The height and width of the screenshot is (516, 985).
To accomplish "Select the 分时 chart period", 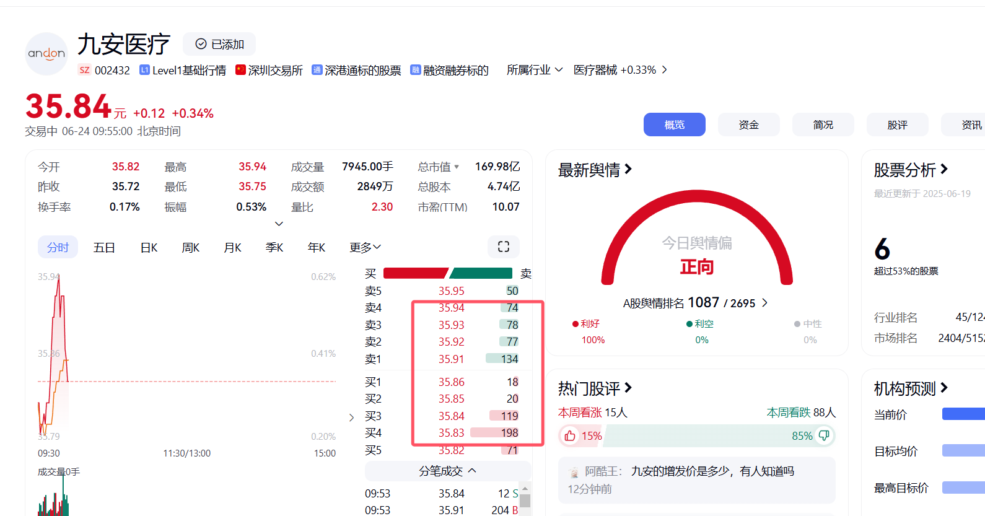I will (x=58, y=247).
